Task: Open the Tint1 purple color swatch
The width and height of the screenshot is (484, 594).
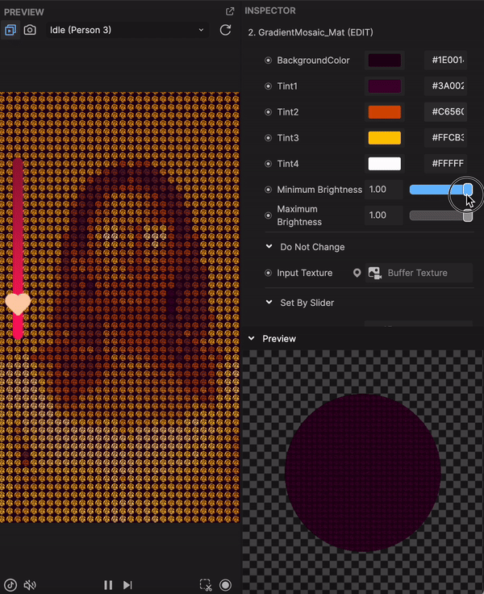Action: (x=385, y=86)
